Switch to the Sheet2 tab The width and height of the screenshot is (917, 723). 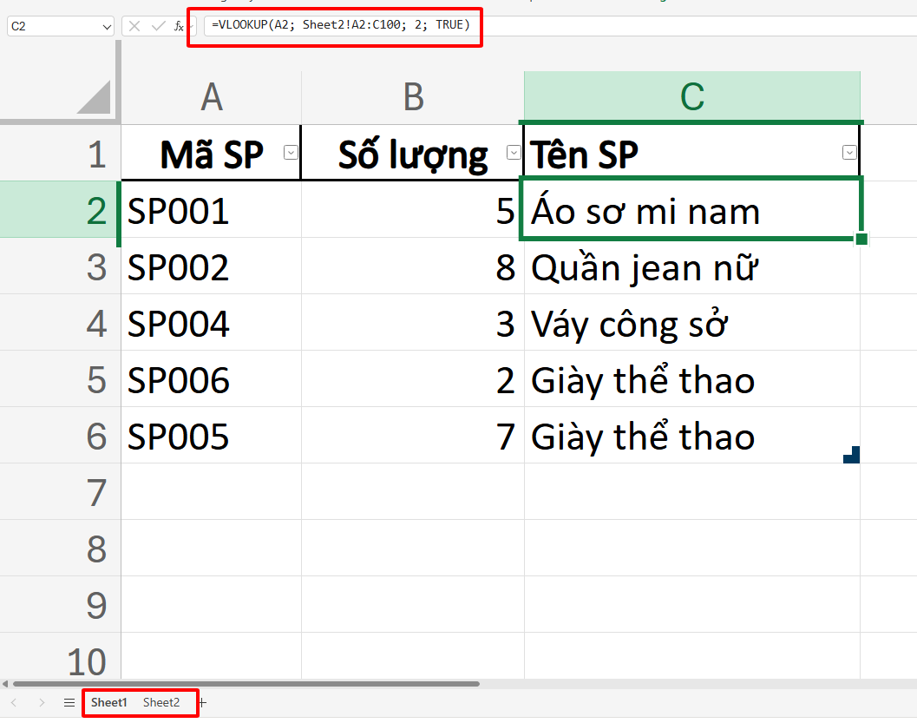(x=161, y=703)
